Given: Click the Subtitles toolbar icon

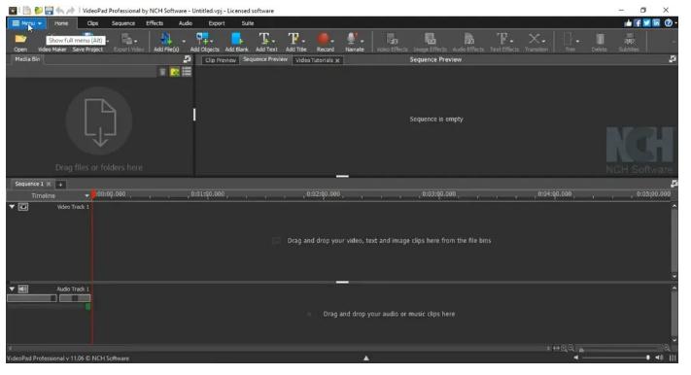Looking at the screenshot, I should point(630,39).
